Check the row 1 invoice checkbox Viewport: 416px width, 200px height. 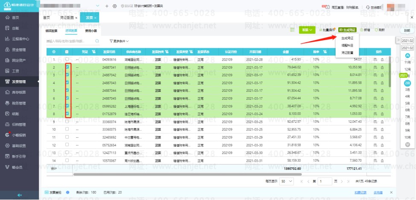pyautogui.click(x=67, y=59)
